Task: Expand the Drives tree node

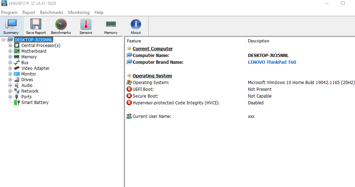Action: 10,79
